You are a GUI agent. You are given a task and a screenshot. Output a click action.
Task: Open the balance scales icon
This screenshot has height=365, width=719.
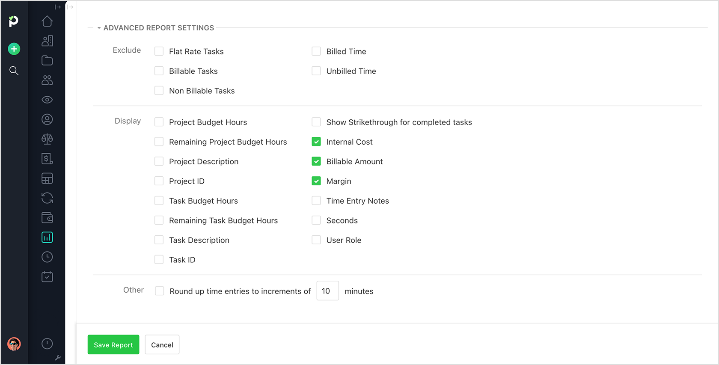tap(47, 139)
